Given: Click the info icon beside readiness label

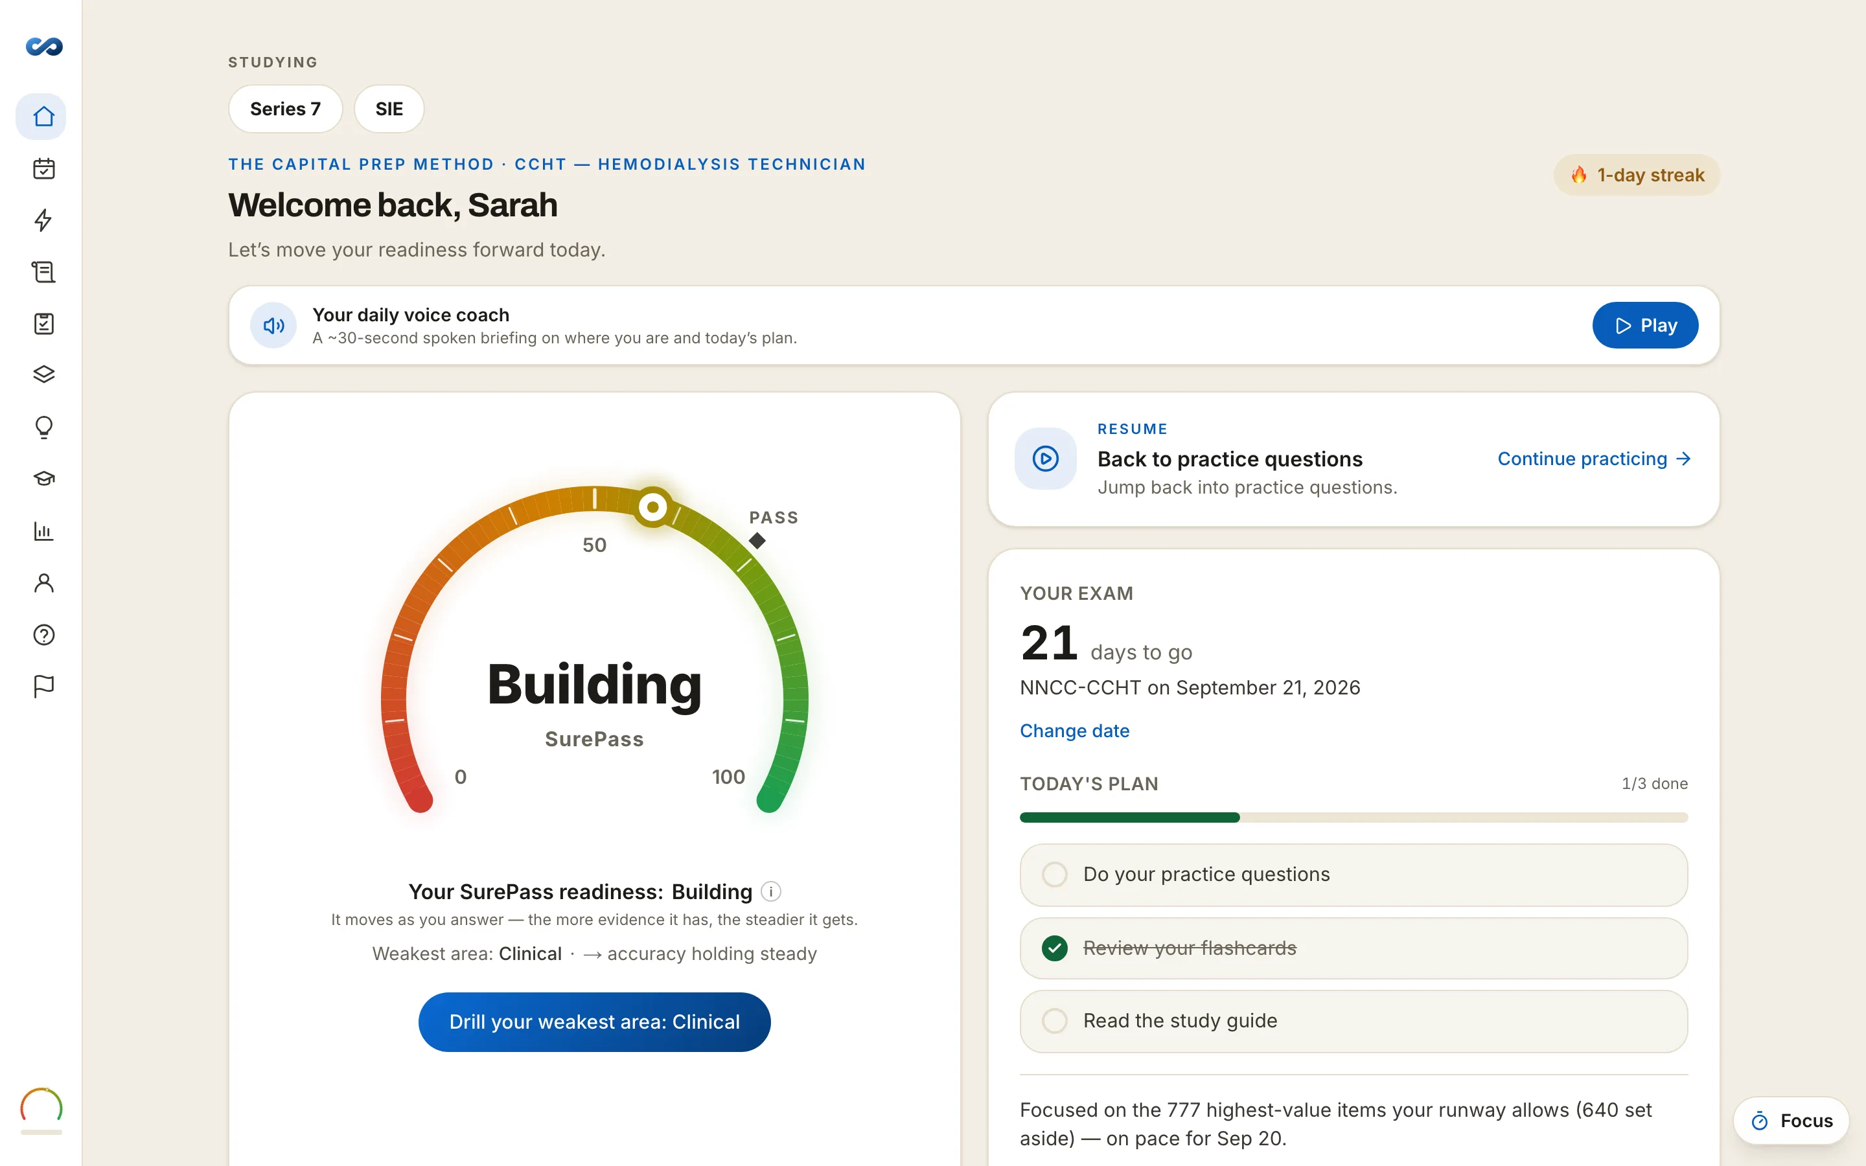Looking at the screenshot, I should (x=771, y=891).
